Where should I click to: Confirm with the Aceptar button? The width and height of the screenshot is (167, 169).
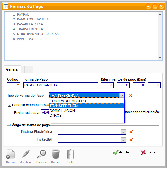pos(121,152)
